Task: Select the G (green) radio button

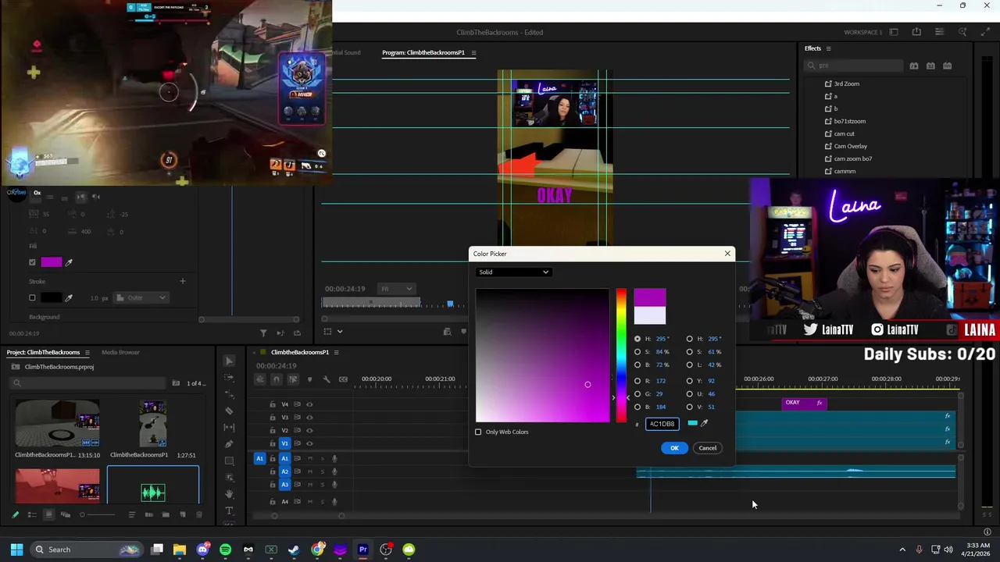Action: pyautogui.click(x=637, y=393)
